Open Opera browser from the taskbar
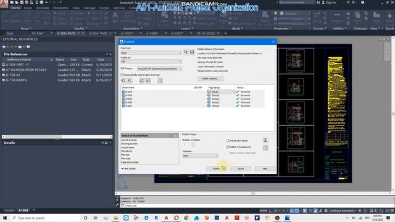 tap(177, 218)
